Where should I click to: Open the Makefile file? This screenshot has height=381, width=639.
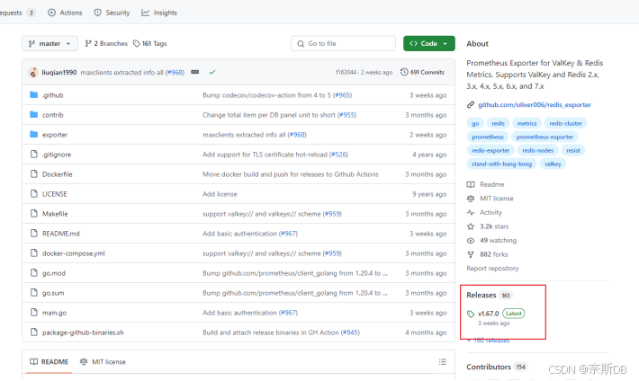(55, 214)
